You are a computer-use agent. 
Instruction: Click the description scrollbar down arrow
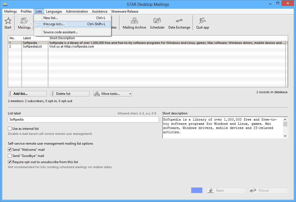coord(285,136)
